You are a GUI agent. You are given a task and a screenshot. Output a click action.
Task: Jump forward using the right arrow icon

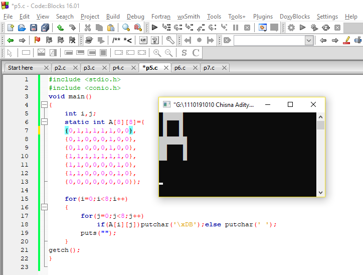(22, 40)
